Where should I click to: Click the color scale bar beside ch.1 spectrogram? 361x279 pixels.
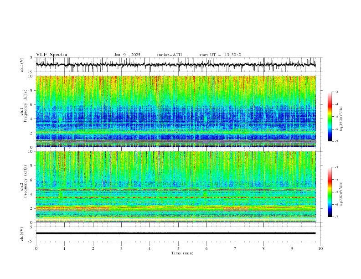coord(330,116)
